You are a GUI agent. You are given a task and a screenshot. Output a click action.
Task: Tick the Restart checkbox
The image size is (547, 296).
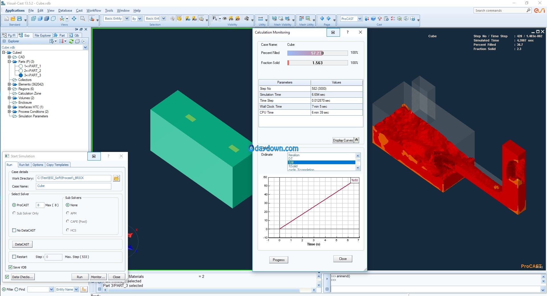pyautogui.click(x=14, y=257)
